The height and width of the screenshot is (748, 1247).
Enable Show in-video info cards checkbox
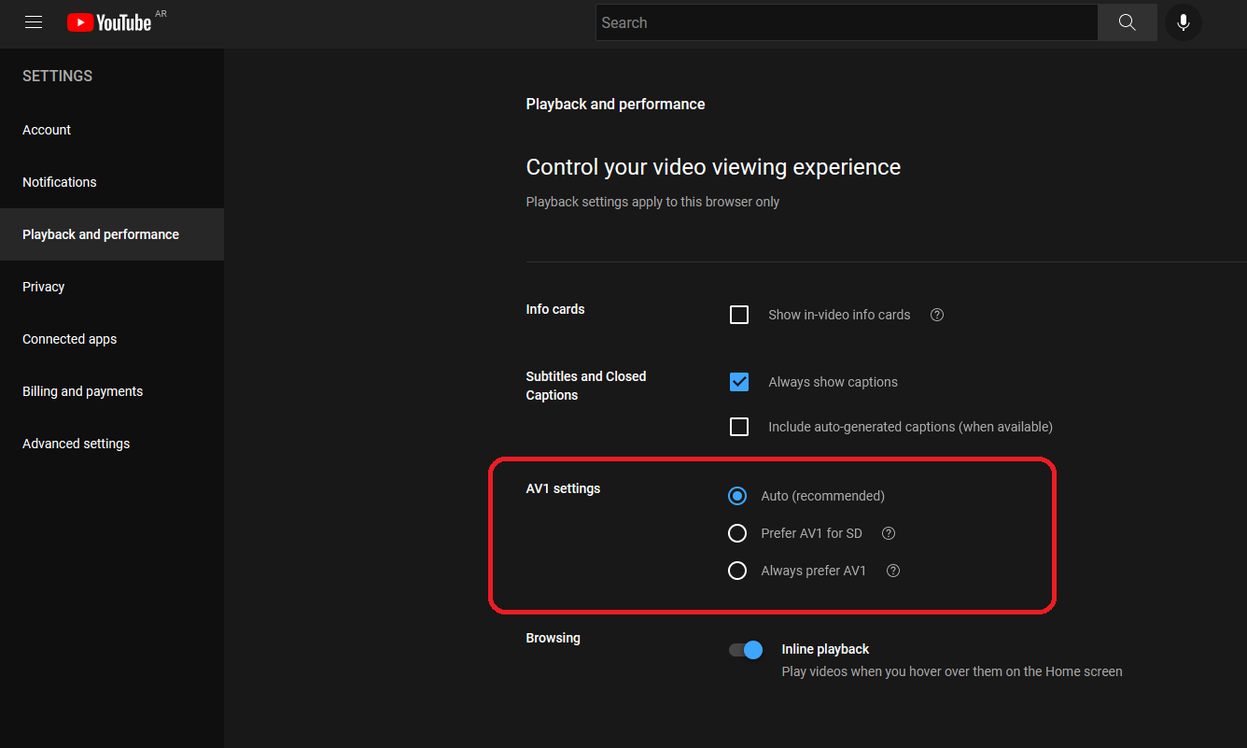click(739, 315)
